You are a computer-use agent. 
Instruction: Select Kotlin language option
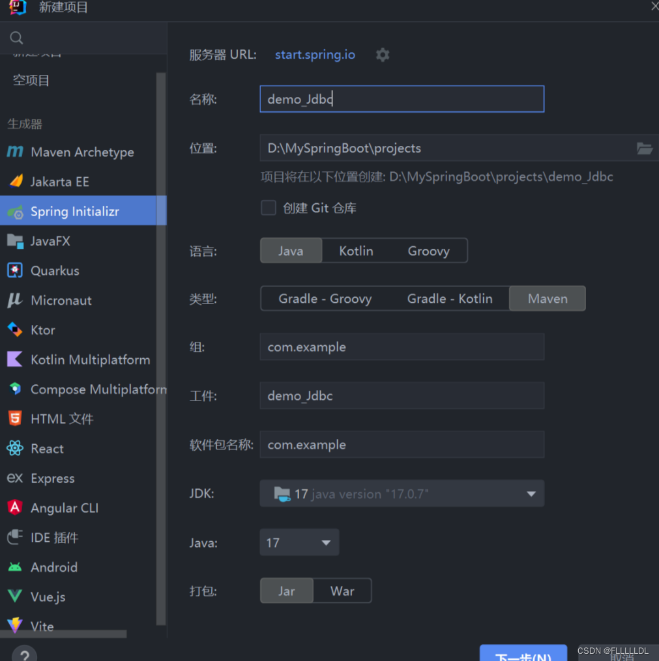click(356, 251)
